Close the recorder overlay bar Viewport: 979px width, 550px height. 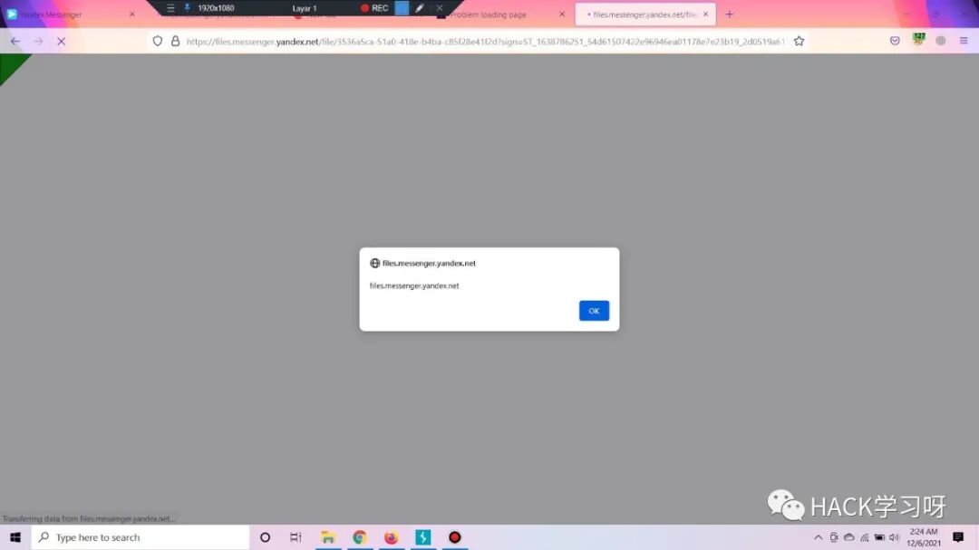click(x=440, y=8)
